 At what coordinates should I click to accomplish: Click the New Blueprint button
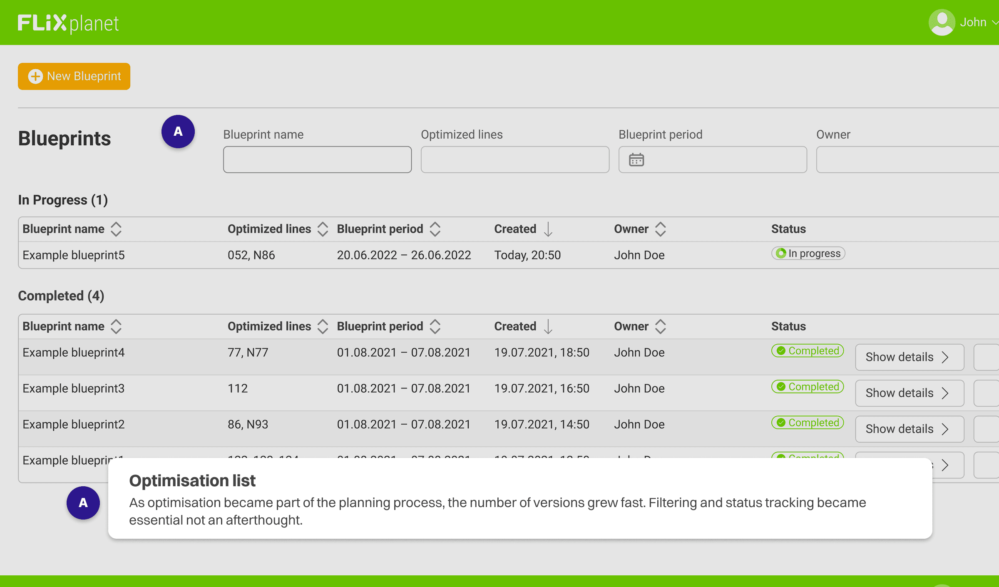click(x=74, y=76)
